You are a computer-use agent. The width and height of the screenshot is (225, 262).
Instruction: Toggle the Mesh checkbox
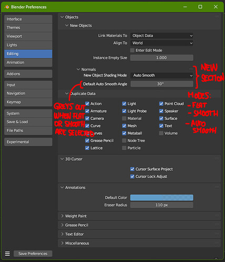pyautogui.click(x=124, y=126)
